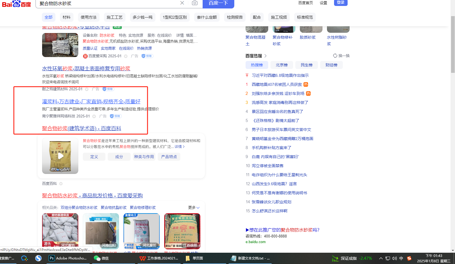Screen dimensions: 455x264
Task: Click the Sogou input method tray icon
Action: tap(409, 258)
